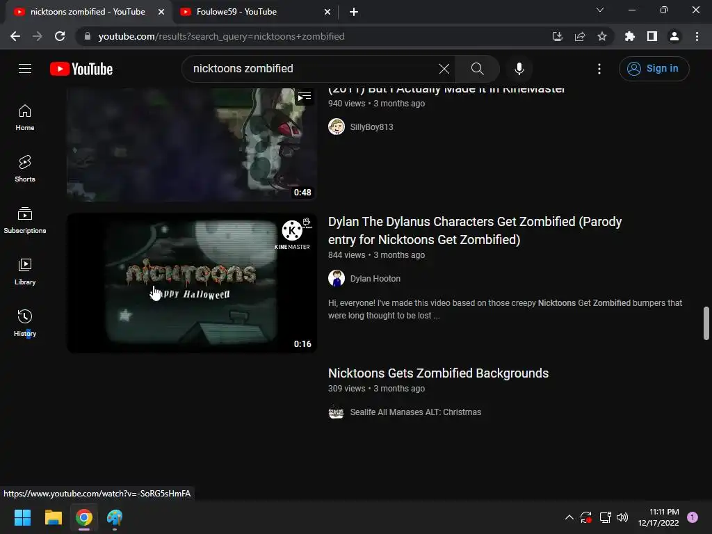Show hidden system tray icons
Screen dimensions: 712x534
[569, 517]
